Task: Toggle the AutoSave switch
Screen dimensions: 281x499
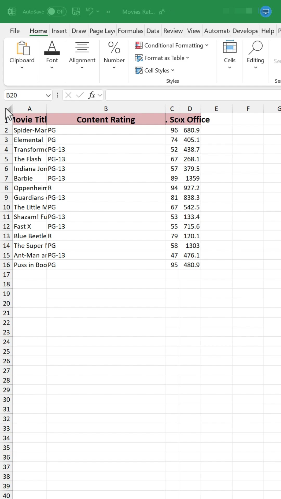Action: [x=56, y=11]
